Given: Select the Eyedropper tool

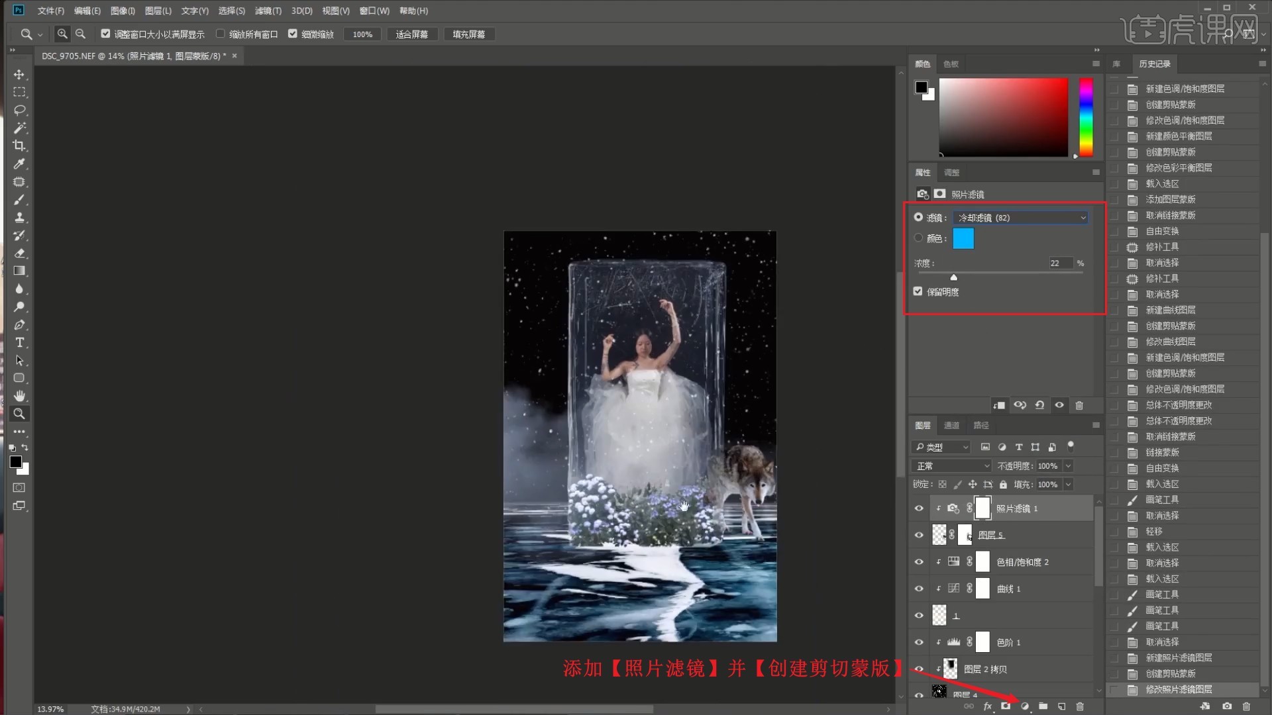Looking at the screenshot, I should 19,164.
